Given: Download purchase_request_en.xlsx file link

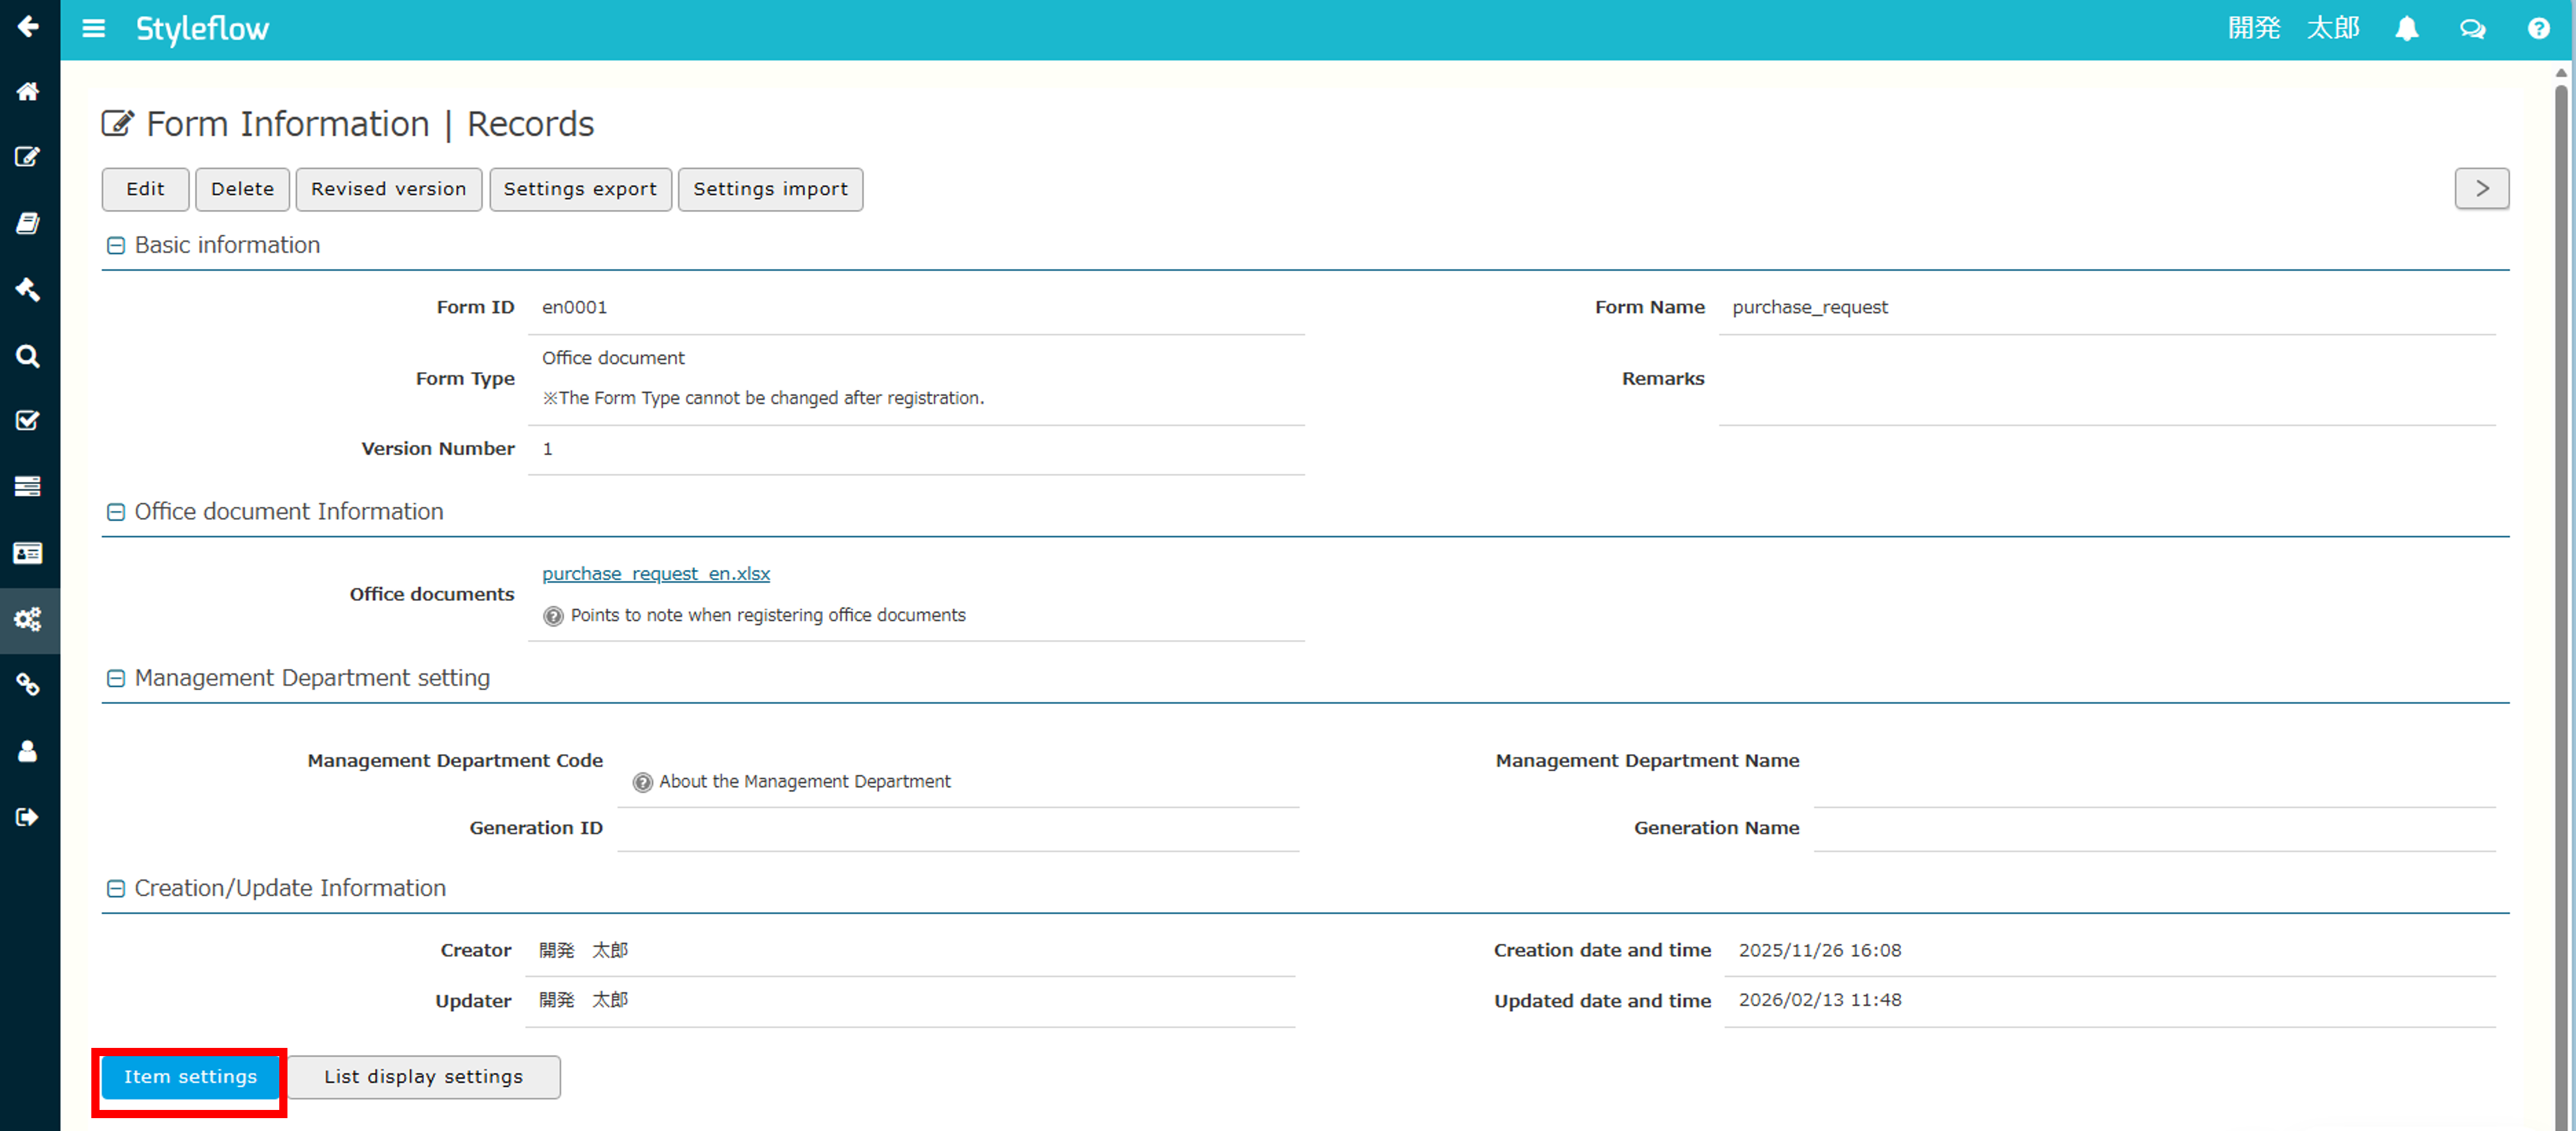Looking at the screenshot, I should (656, 573).
